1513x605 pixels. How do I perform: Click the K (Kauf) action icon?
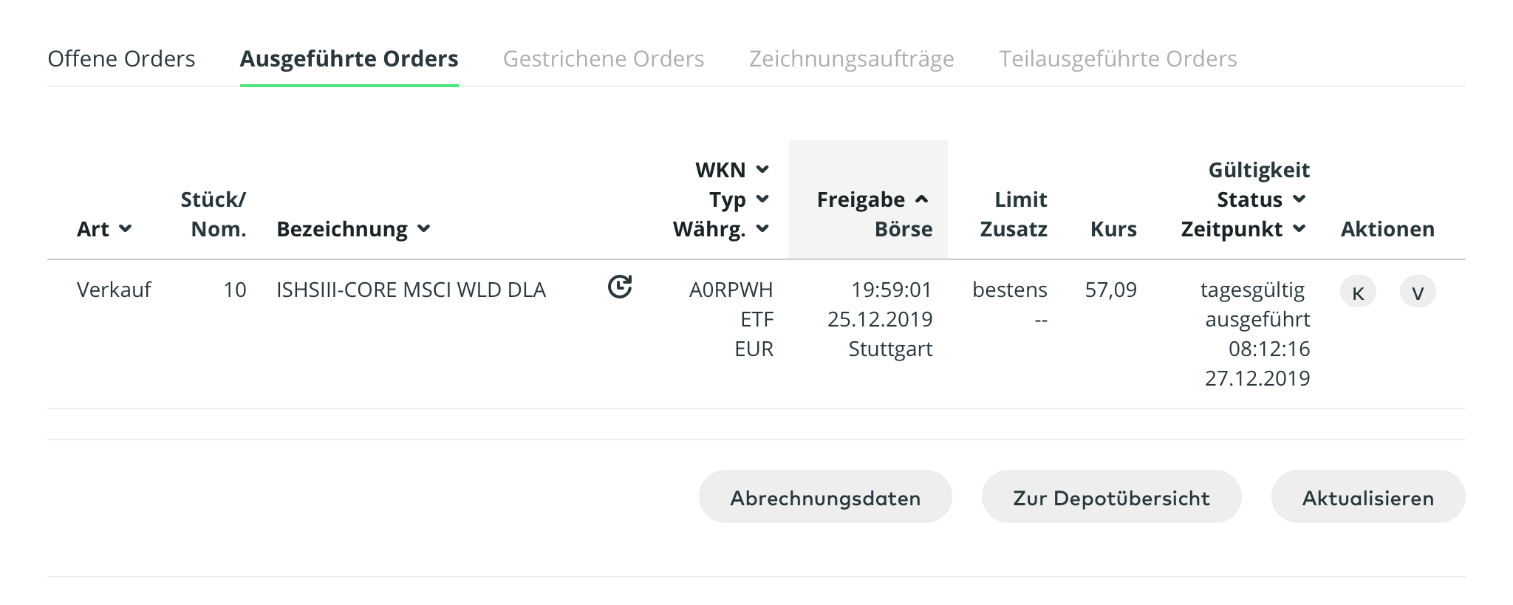pos(1358,293)
